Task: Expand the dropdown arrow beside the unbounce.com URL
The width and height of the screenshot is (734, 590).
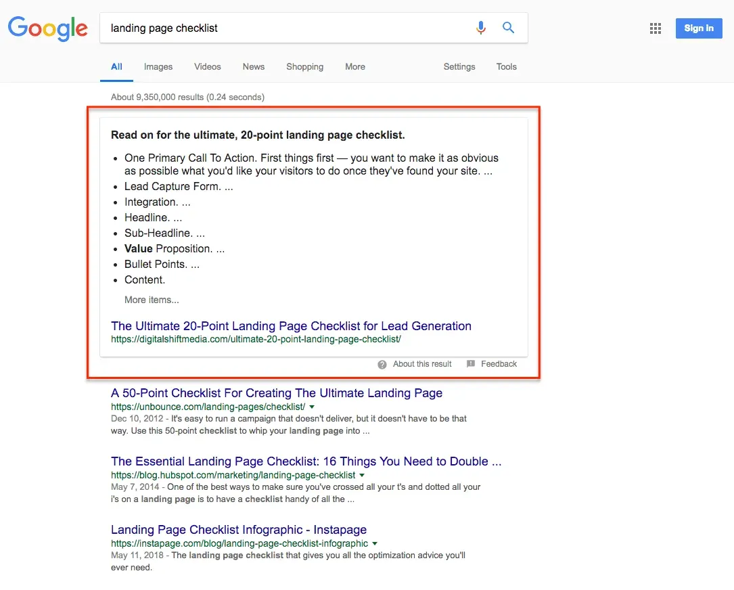Action: coord(311,407)
